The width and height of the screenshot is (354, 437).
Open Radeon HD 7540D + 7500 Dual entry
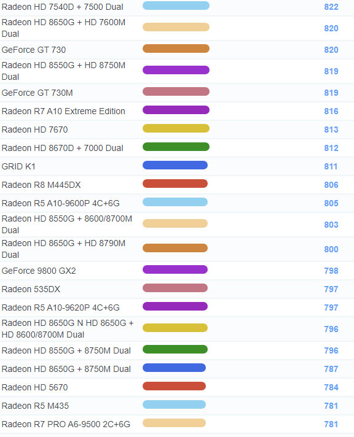(x=62, y=7)
